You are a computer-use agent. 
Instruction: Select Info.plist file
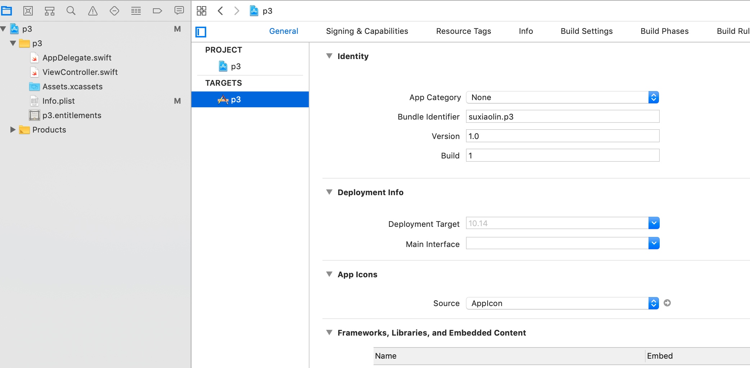point(58,101)
